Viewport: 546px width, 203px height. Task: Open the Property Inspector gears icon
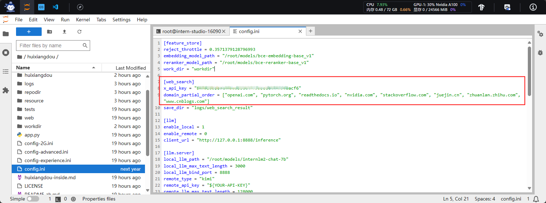pos(540,34)
